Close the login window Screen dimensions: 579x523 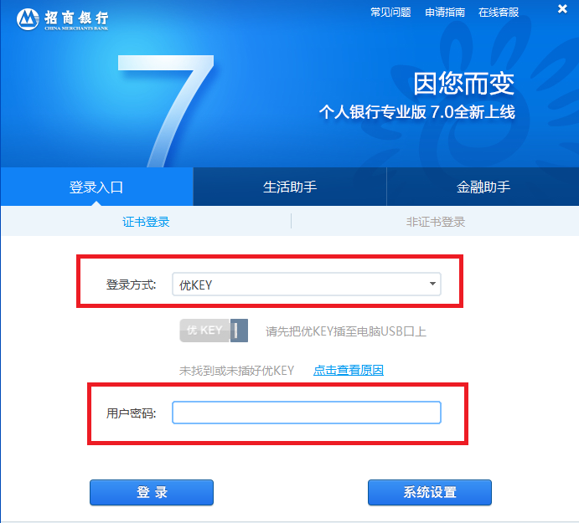(562, 9)
